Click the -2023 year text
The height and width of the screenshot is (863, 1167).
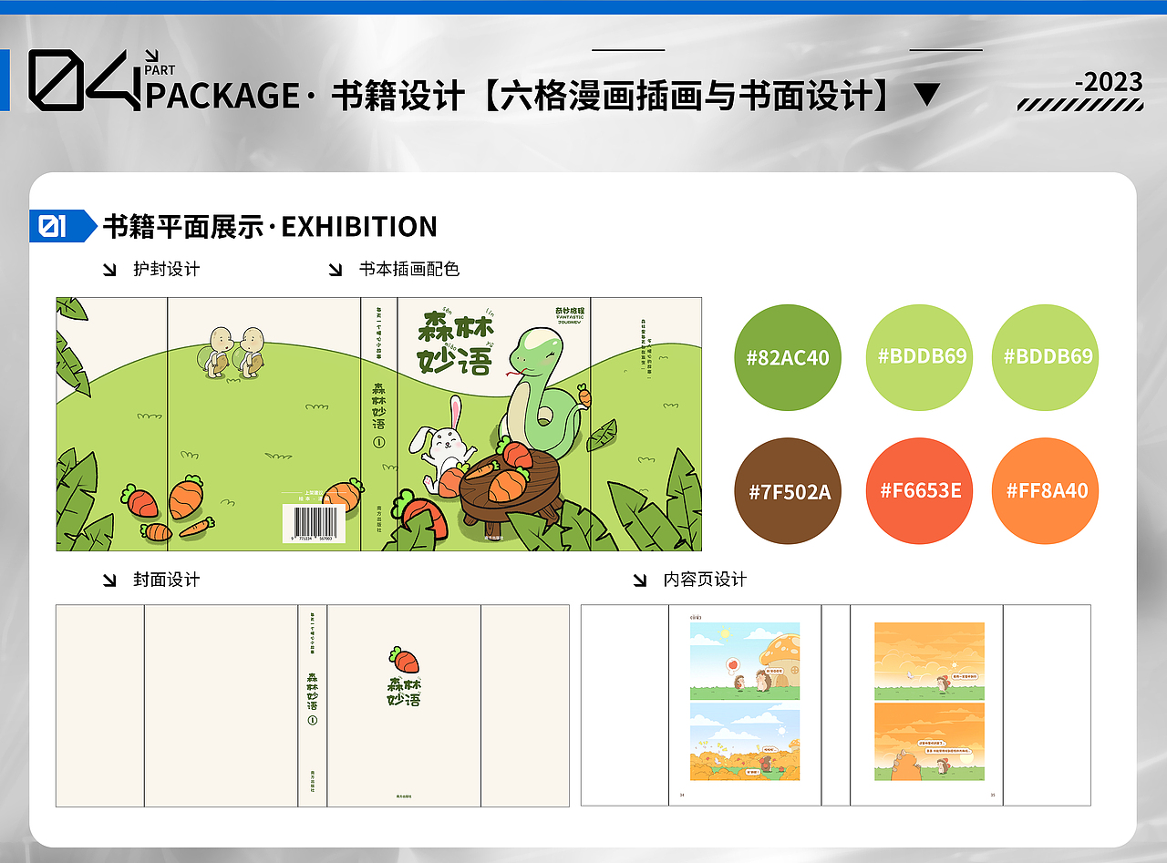pos(1109,82)
